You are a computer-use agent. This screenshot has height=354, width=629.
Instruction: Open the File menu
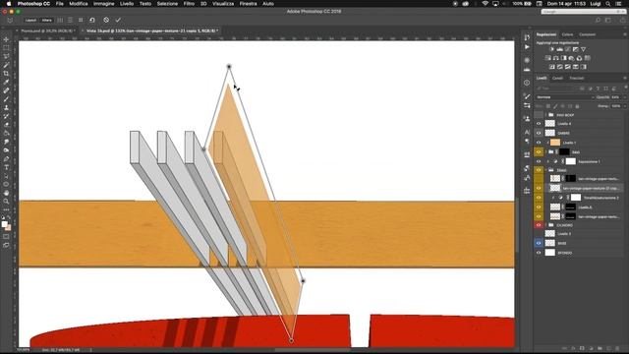coord(59,4)
